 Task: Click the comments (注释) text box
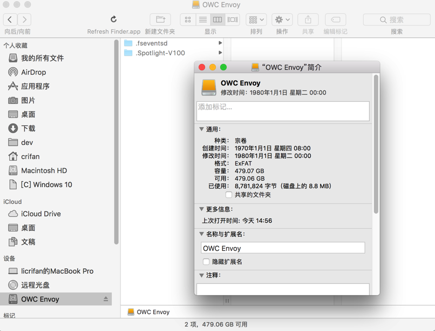click(283, 289)
